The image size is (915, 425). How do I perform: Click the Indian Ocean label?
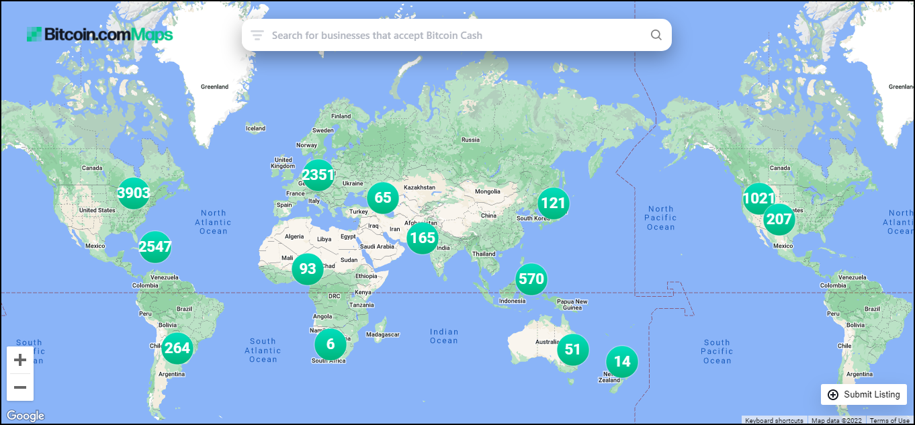[444, 336]
